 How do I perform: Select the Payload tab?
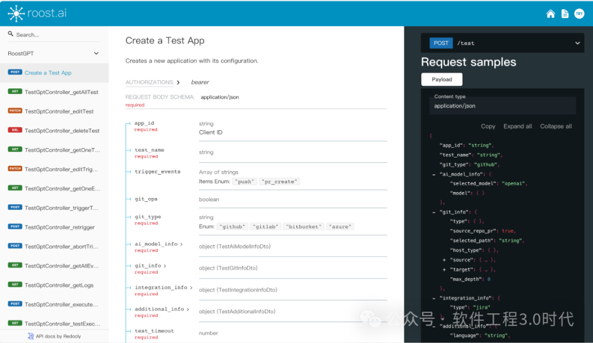tap(441, 80)
